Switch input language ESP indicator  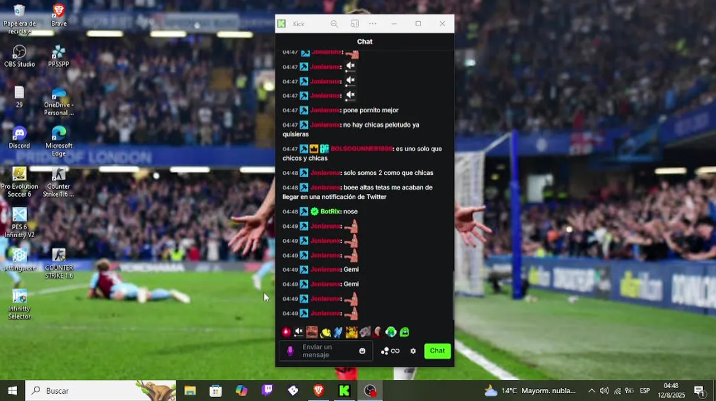645,390
